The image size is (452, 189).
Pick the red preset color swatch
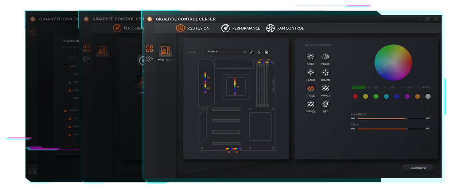pyautogui.click(x=355, y=96)
